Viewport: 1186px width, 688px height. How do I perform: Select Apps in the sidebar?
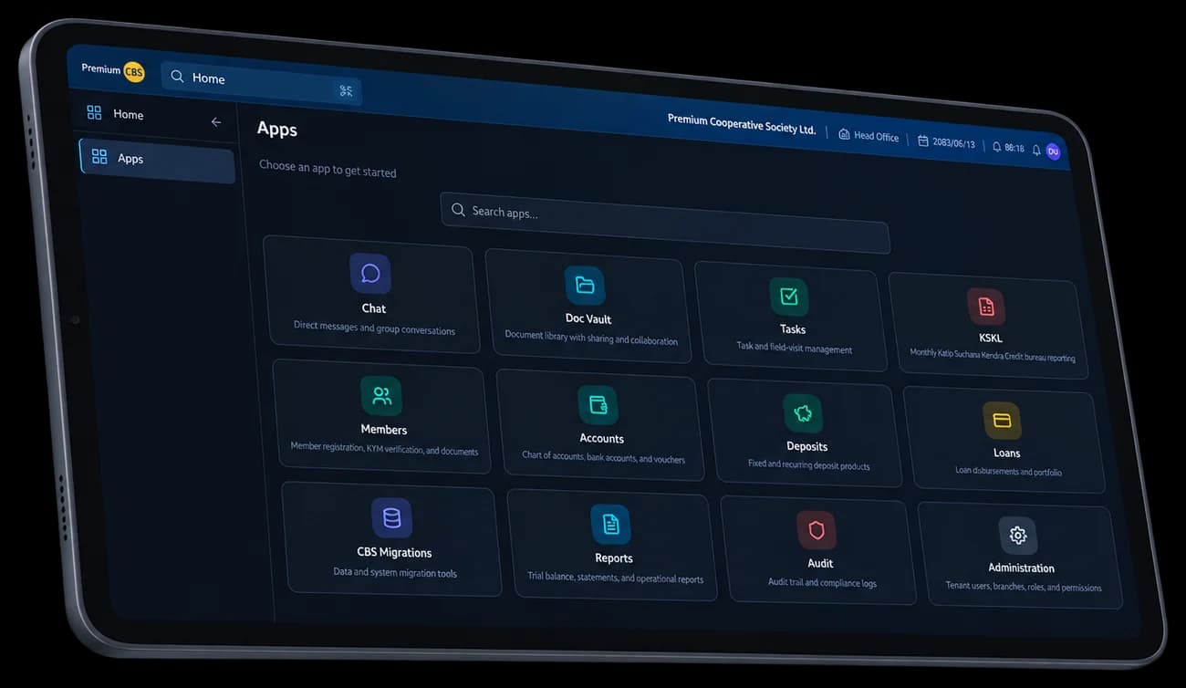(157, 161)
